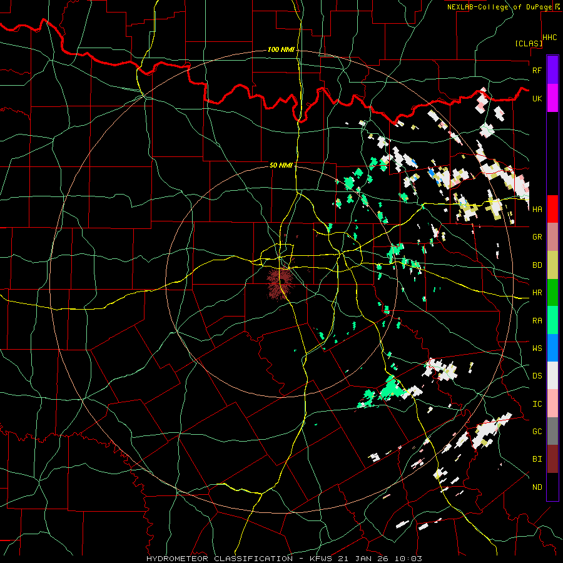This screenshot has height=563, width=563.
Task: Click the DS legend label
Action: tap(537, 376)
